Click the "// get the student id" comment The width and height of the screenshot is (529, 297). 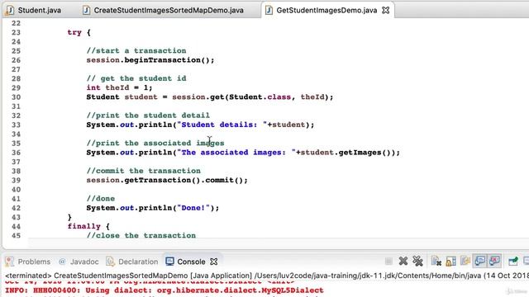point(136,78)
